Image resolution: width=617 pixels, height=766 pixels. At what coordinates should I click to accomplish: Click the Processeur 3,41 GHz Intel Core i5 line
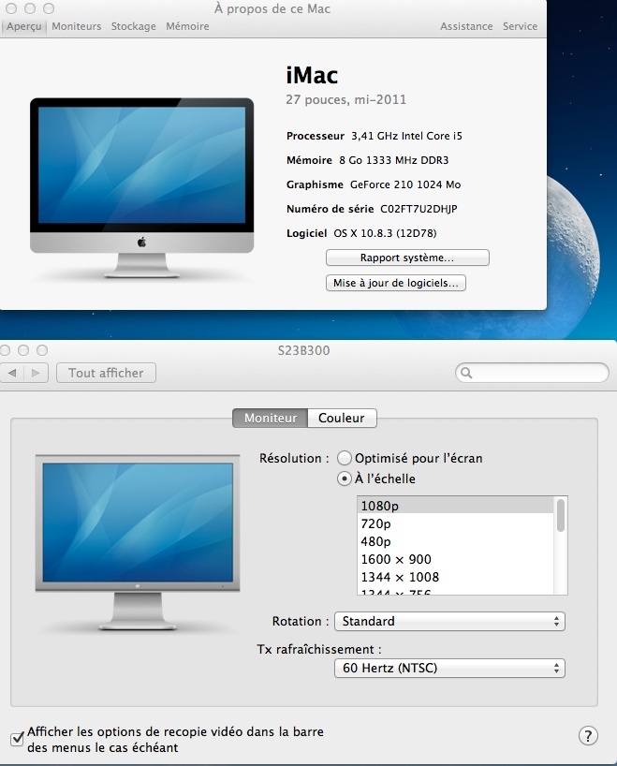tap(375, 136)
